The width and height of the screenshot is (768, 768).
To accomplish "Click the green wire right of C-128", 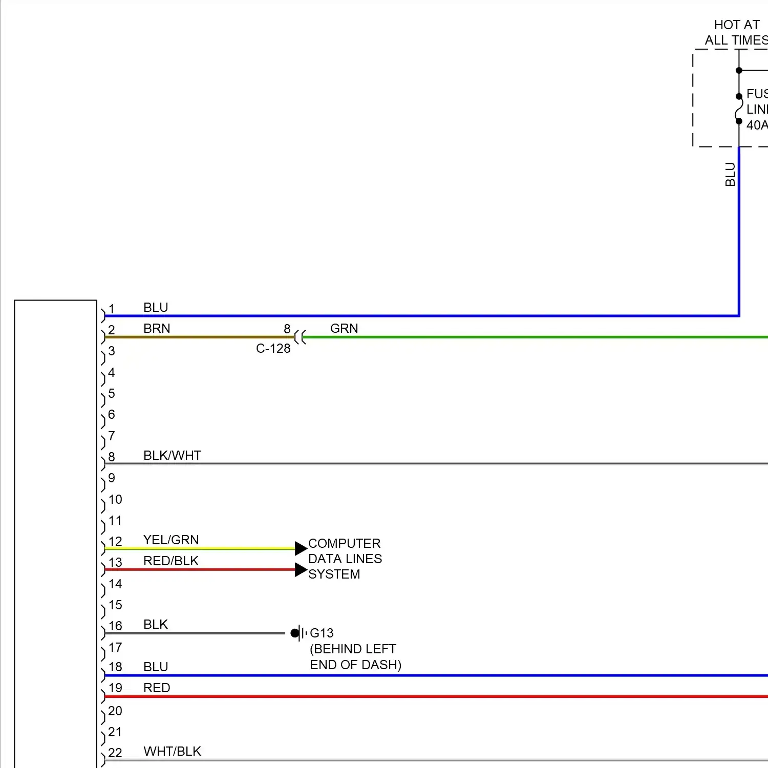I will coord(535,337).
